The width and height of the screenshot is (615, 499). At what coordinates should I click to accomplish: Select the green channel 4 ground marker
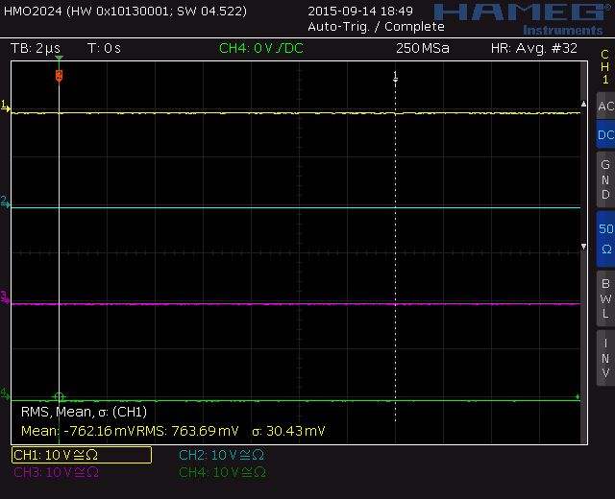coord(6,394)
